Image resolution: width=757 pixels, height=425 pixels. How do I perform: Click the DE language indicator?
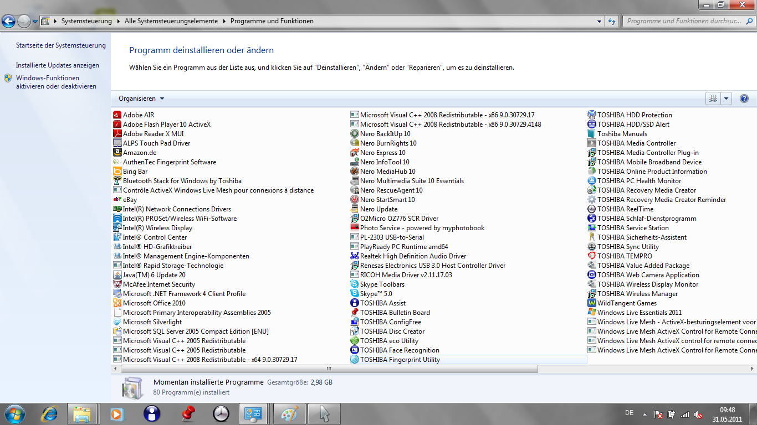pos(629,413)
